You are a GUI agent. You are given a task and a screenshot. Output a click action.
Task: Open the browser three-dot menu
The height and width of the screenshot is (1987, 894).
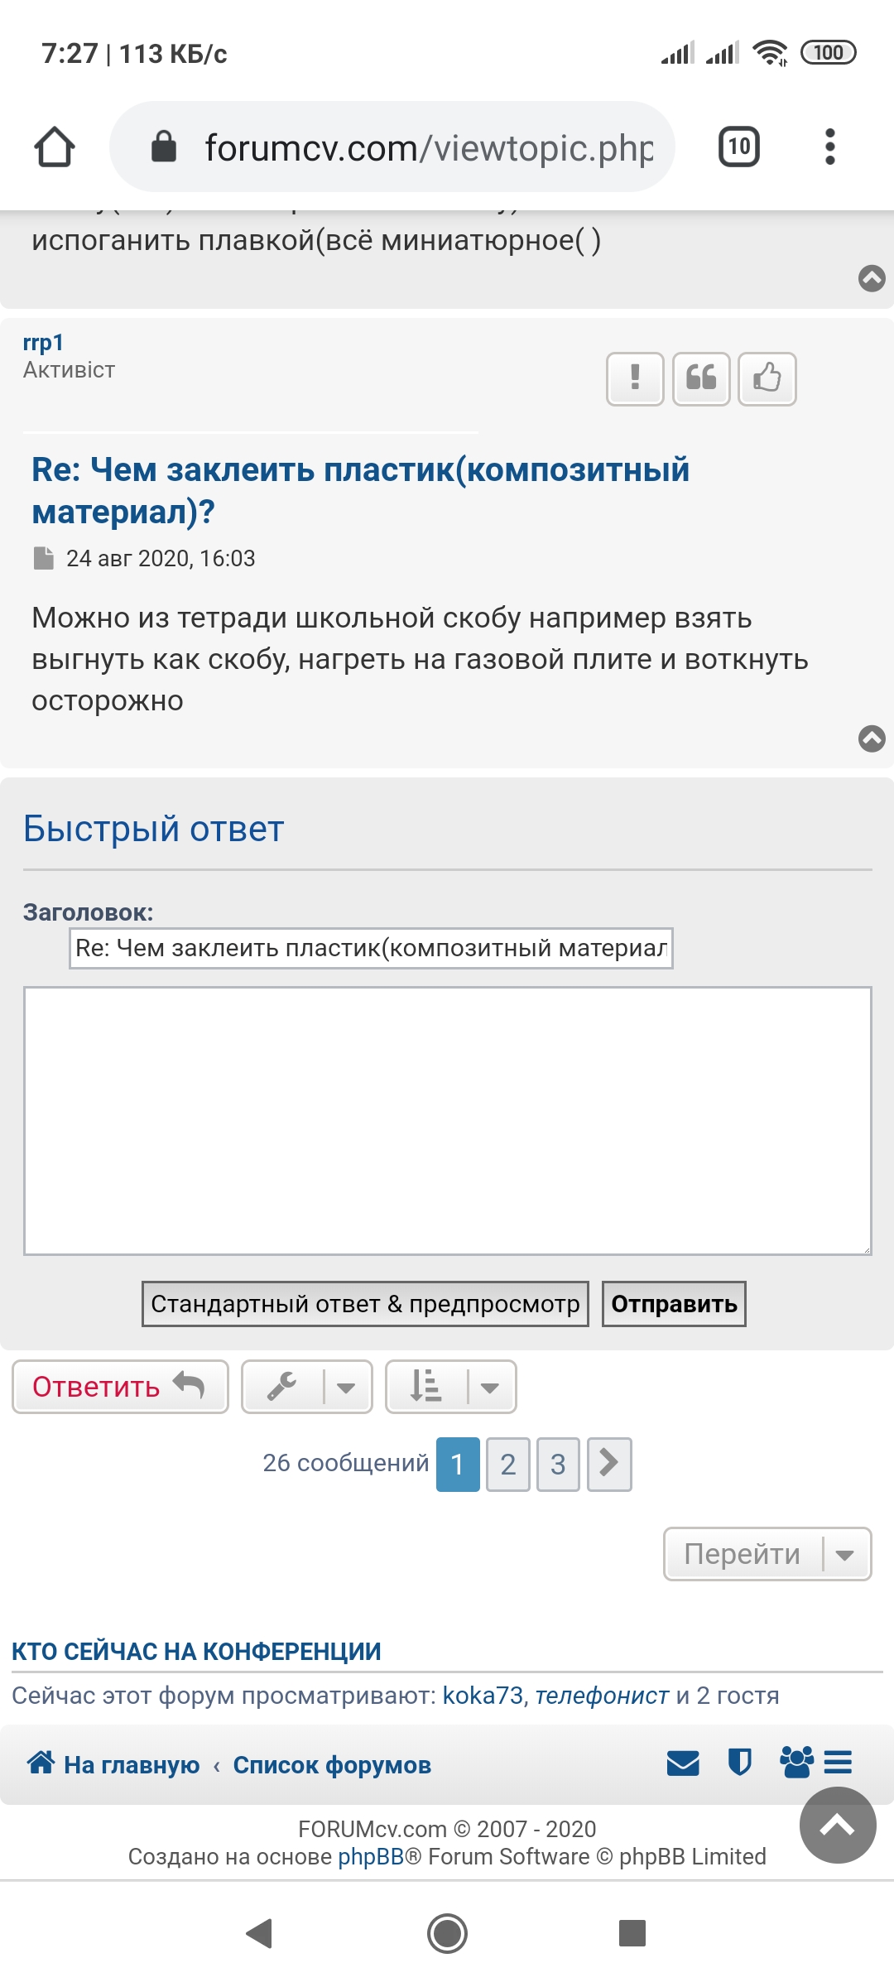(x=829, y=147)
